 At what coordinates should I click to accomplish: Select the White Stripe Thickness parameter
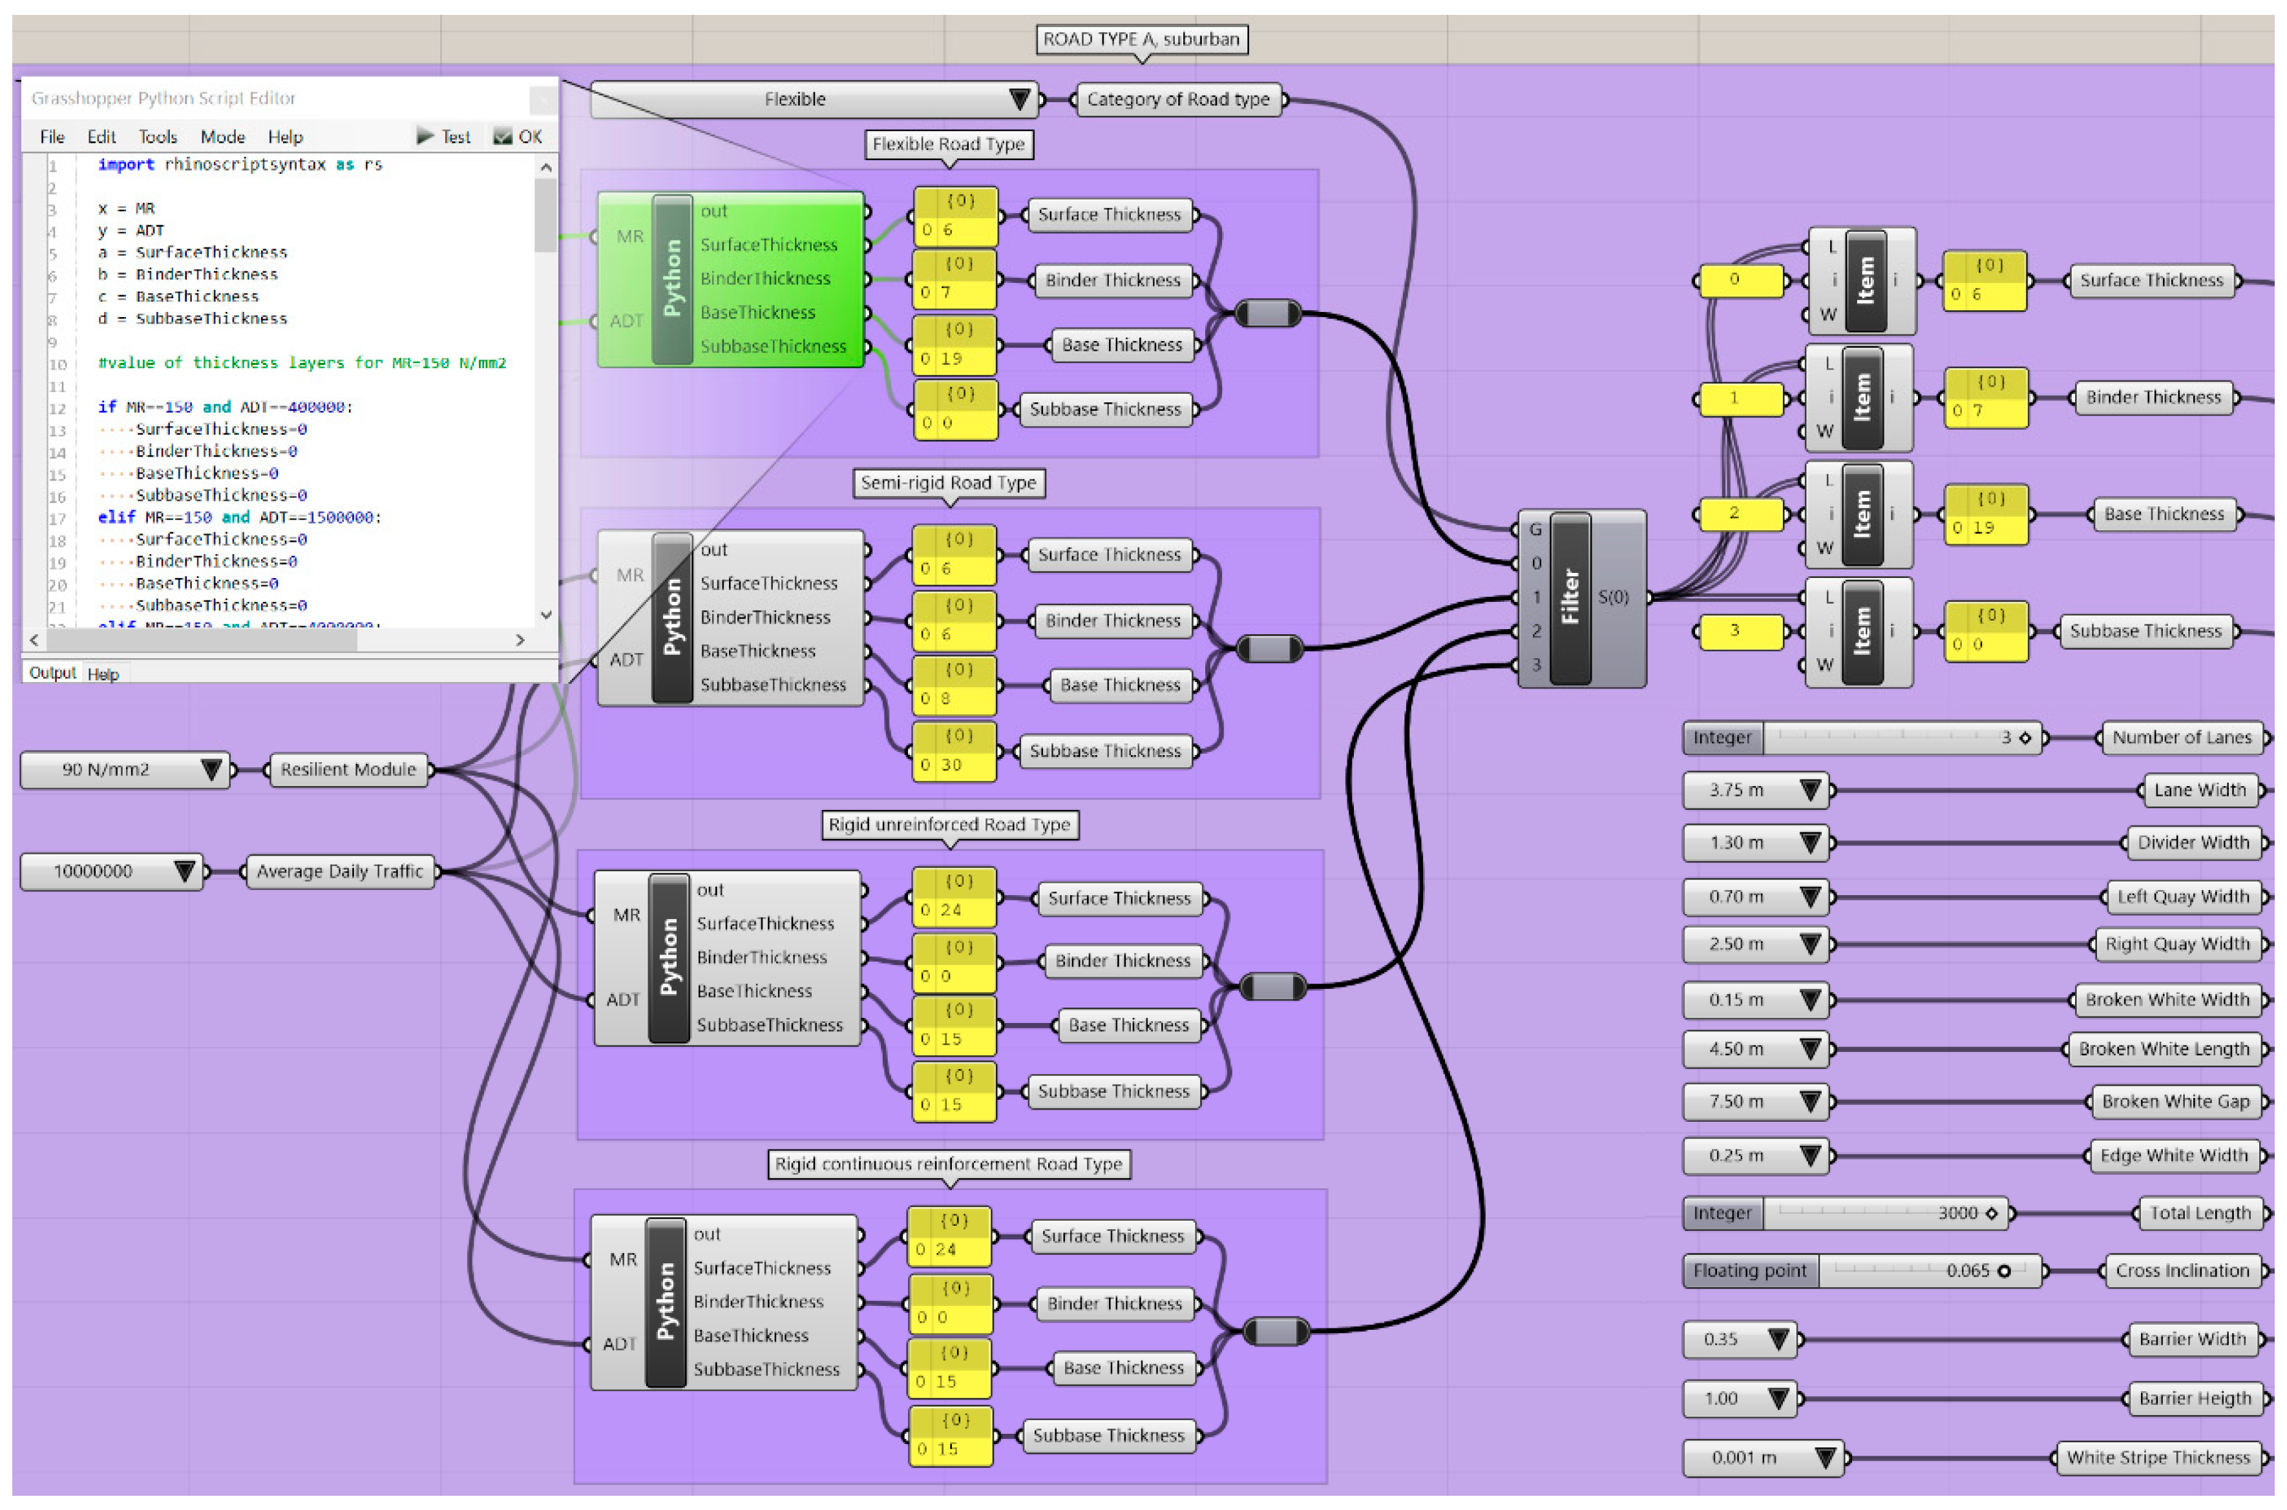pyautogui.click(x=2158, y=1458)
